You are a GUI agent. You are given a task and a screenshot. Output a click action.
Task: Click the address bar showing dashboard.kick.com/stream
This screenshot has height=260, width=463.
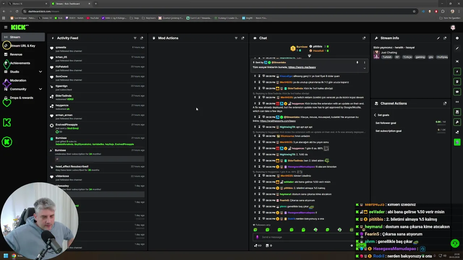click(x=217, y=11)
